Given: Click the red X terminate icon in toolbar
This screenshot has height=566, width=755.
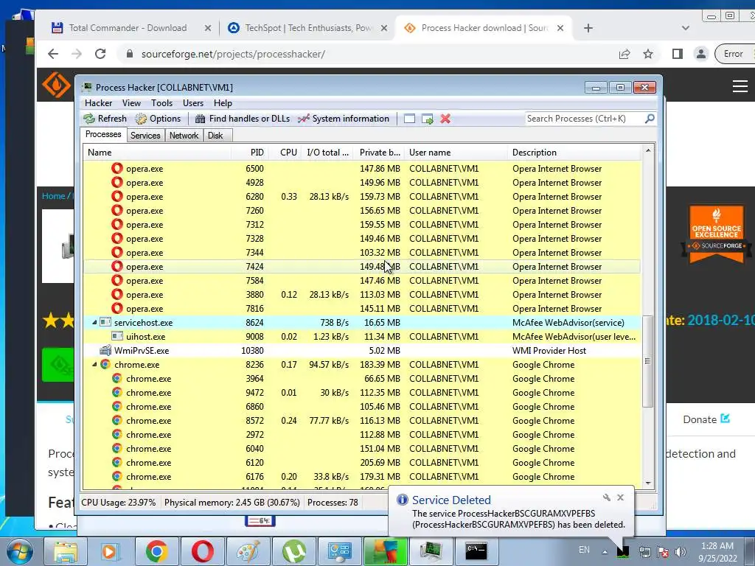Looking at the screenshot, I should [x=445, y=119].
